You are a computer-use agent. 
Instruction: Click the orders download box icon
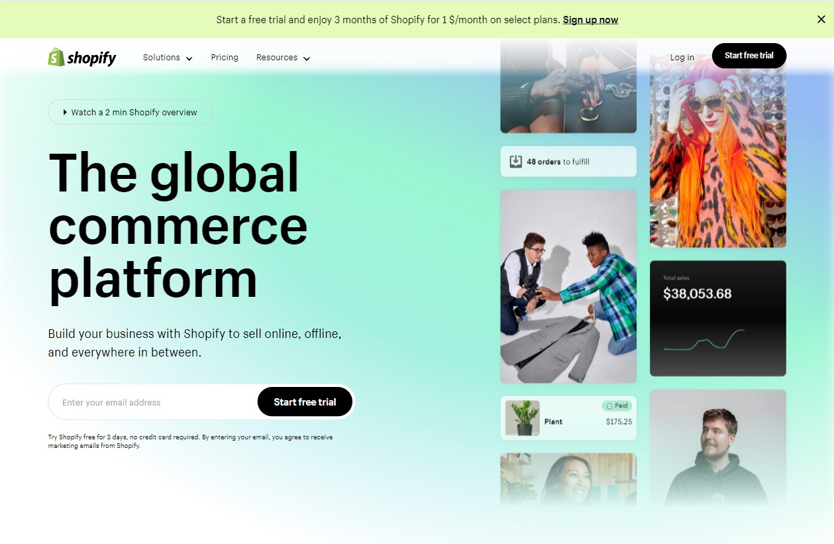[515, 161]
